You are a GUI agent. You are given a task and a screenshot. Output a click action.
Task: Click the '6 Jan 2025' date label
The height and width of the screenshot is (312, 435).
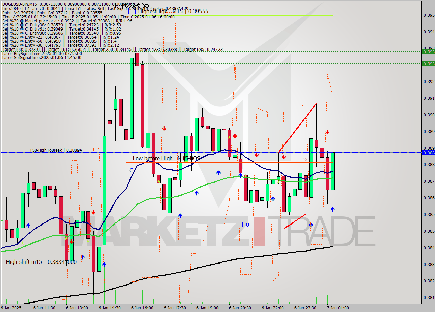click(x=12, y=308)
